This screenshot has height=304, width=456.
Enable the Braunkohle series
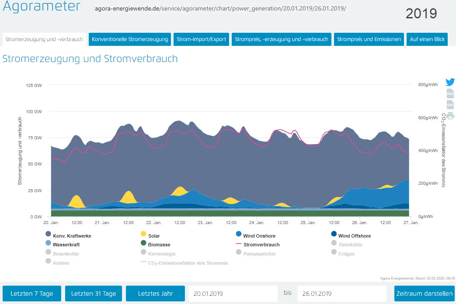[x=66, y=253]
